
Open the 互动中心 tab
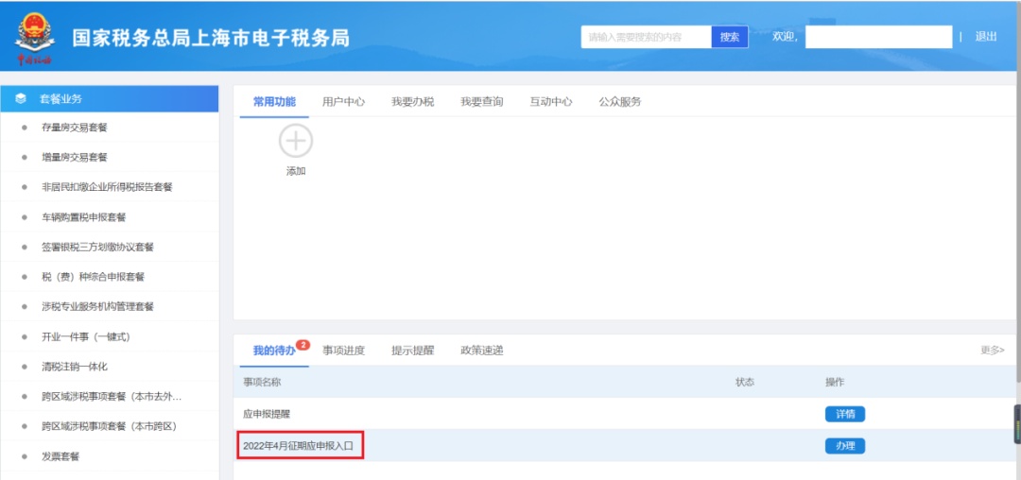click(551, 102)
